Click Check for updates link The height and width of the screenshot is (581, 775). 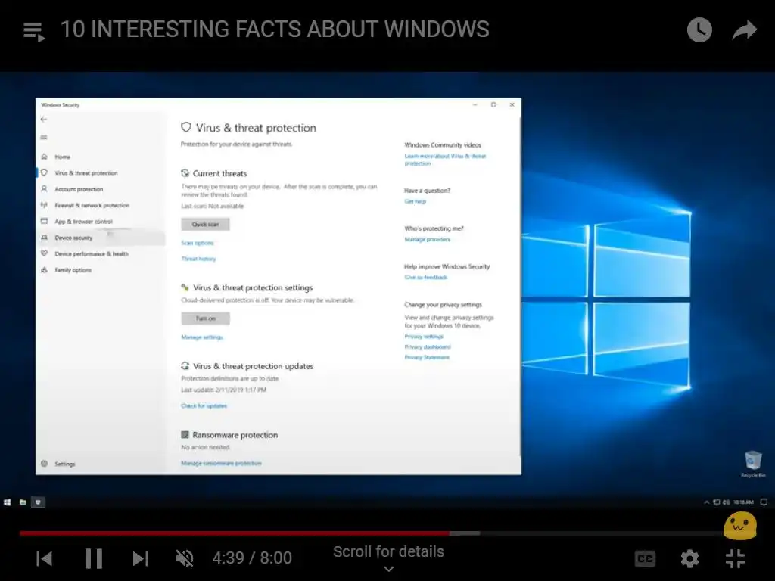pyautogui.click(x=204, y=406)
